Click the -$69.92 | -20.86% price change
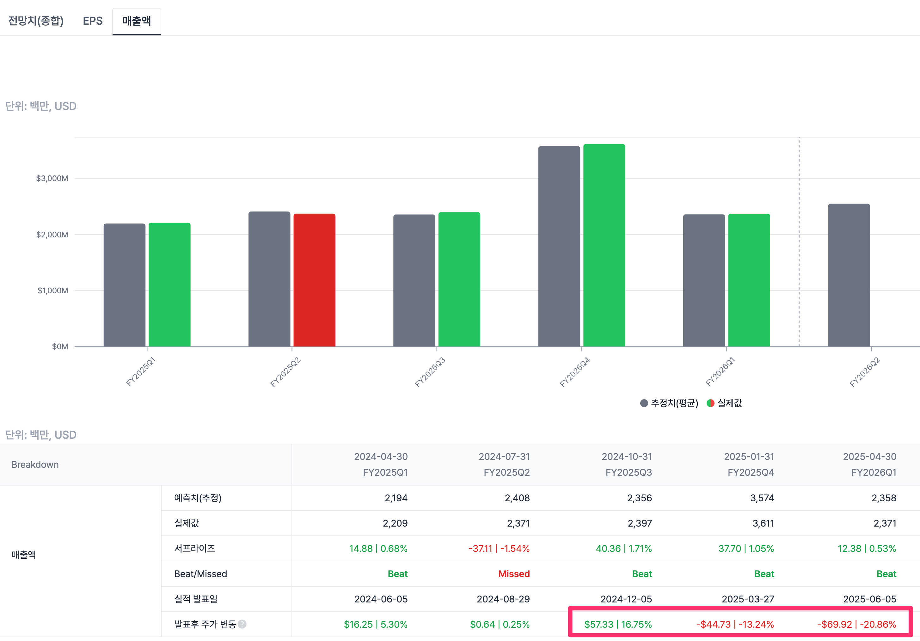The height and width of the screenshot is (641, 920). pyautogui.click(x=856, y=624)
